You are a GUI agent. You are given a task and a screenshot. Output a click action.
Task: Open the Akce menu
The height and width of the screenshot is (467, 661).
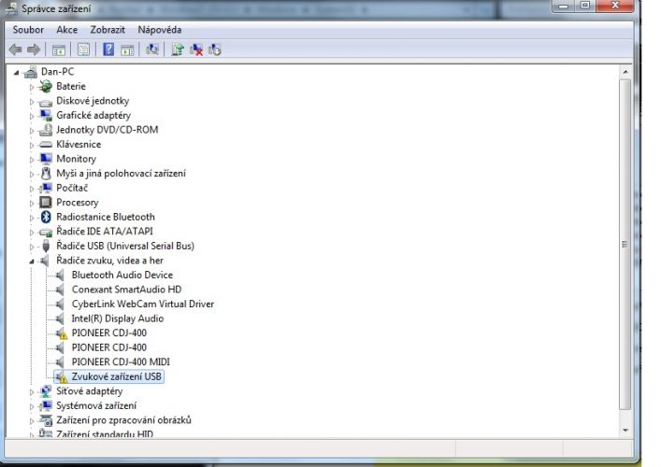[x=67, y=30]
